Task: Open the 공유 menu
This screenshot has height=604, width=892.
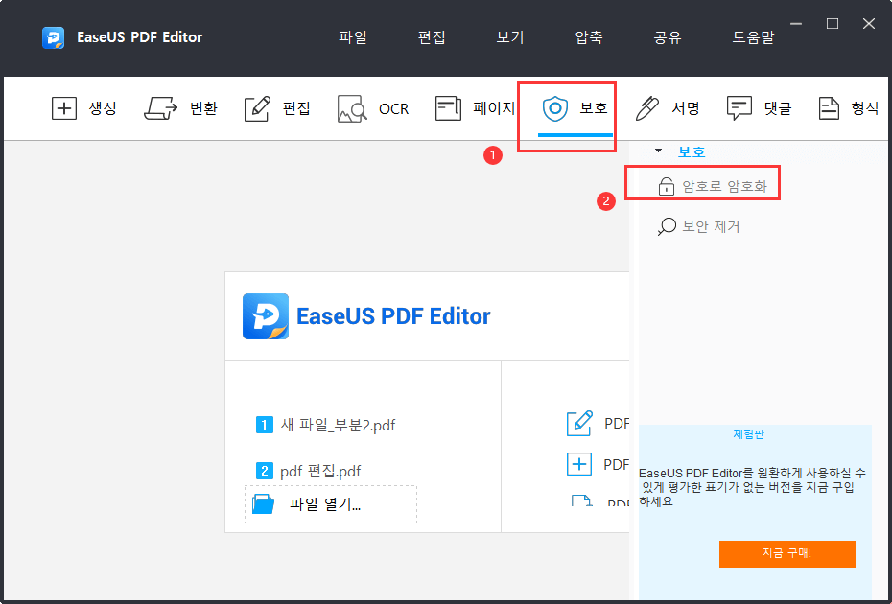Action: (x=668, y=37)
